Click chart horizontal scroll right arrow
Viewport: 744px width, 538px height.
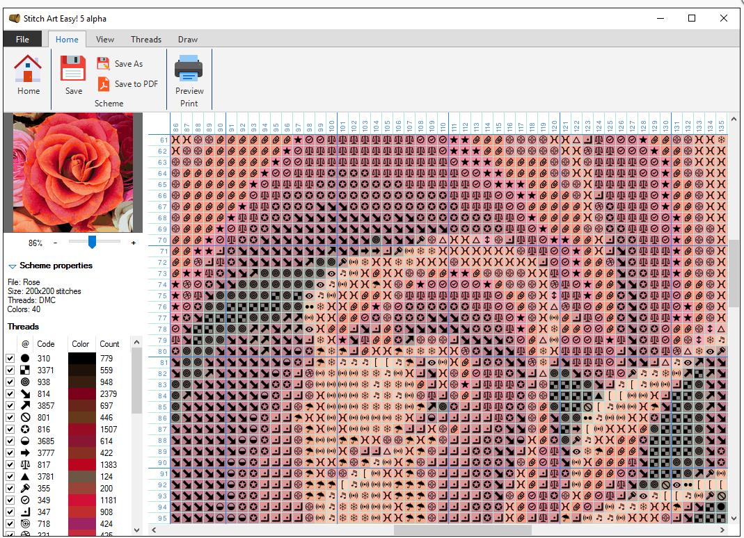tap(722, 530)
